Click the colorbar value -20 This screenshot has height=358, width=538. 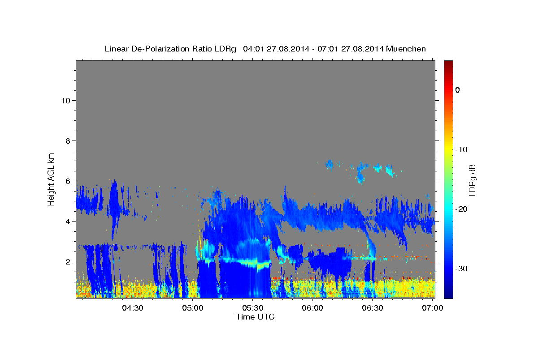pyautogui.click(x=461, y=209)
